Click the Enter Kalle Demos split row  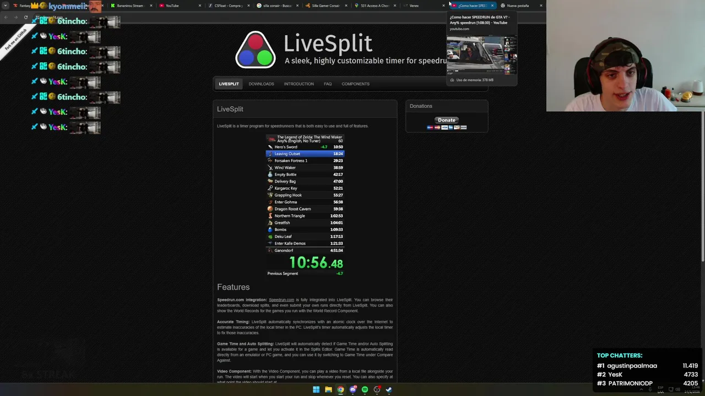tap(305, 243)
